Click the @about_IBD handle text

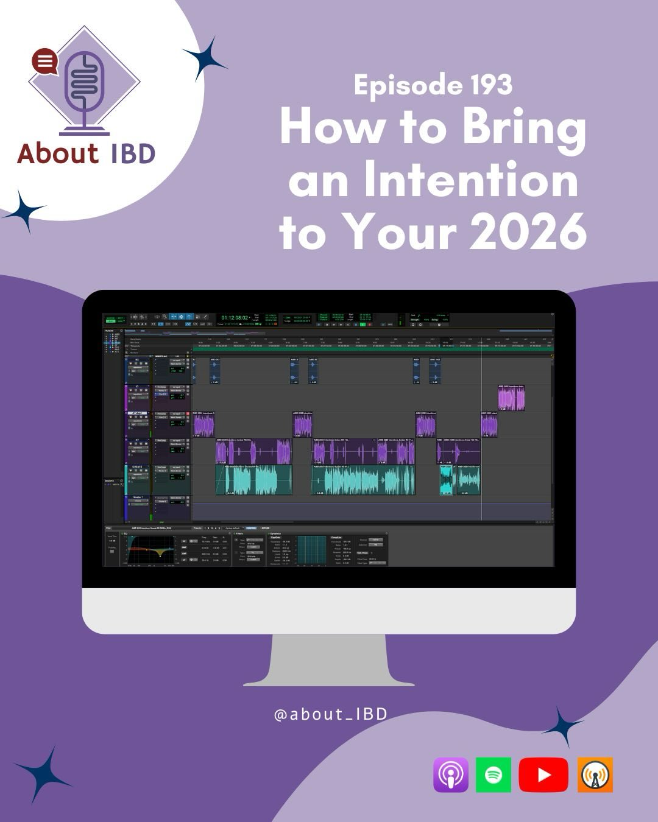(331, 714)
